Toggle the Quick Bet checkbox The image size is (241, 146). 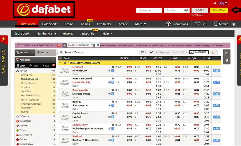tap(191, 52)
